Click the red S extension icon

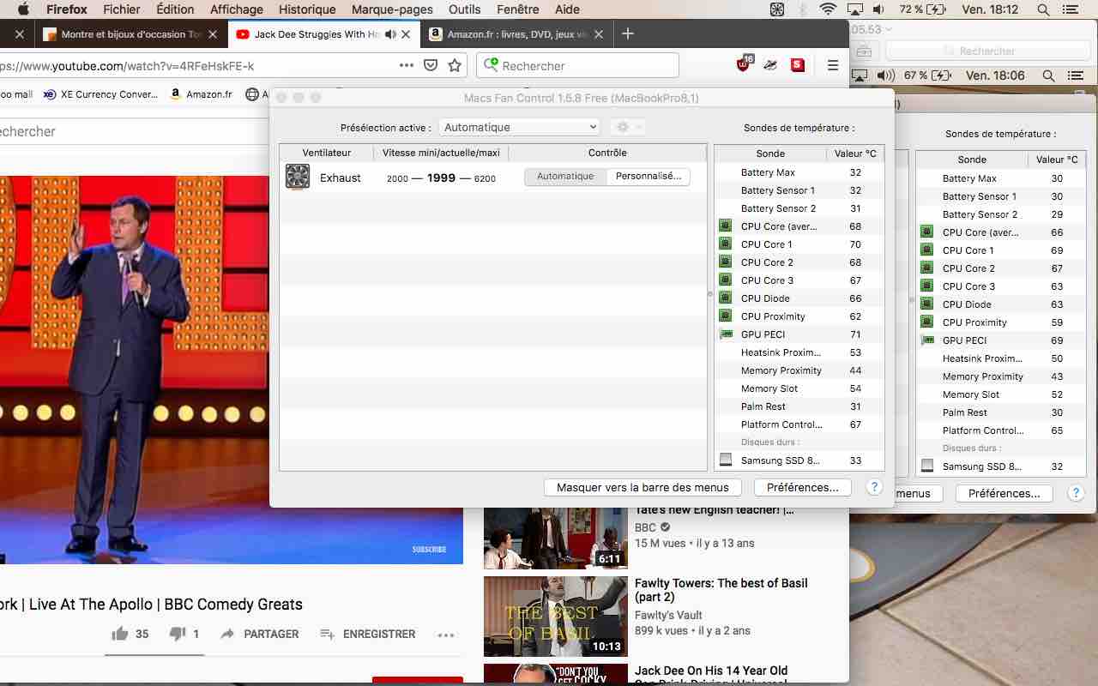[798, 64]
